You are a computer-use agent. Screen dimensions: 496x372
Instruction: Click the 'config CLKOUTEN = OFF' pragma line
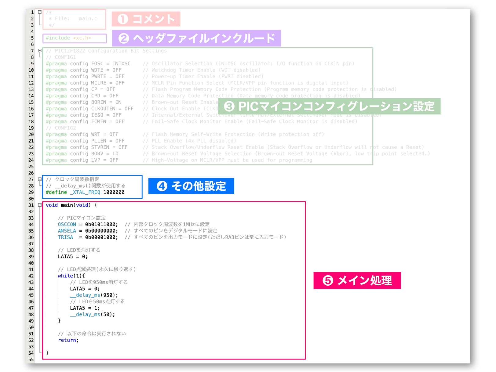[x=89, y=108]
